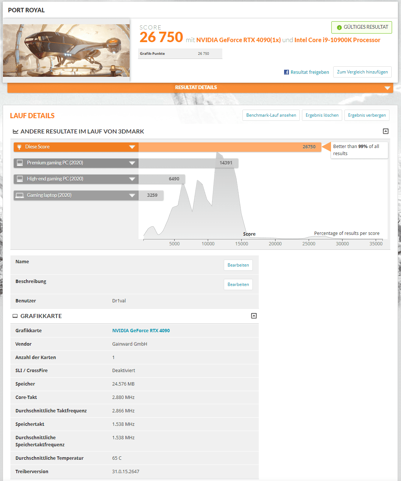Click the Core-Takt value 2.880 MHz
Screen dimensions: 401x481
[x=123, y=397]
